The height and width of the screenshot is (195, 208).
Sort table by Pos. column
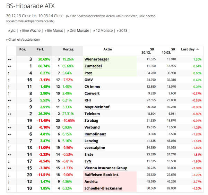tap(23, 49)
